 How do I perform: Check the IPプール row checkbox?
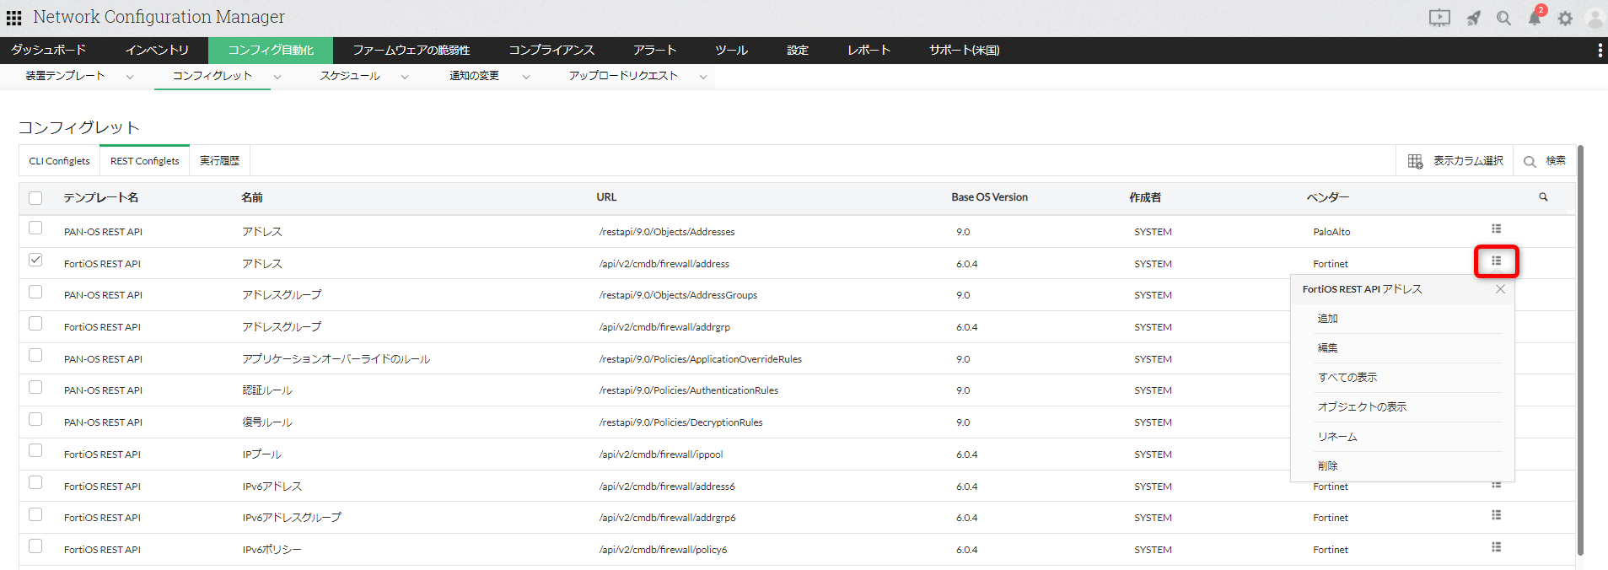point(35,451)
